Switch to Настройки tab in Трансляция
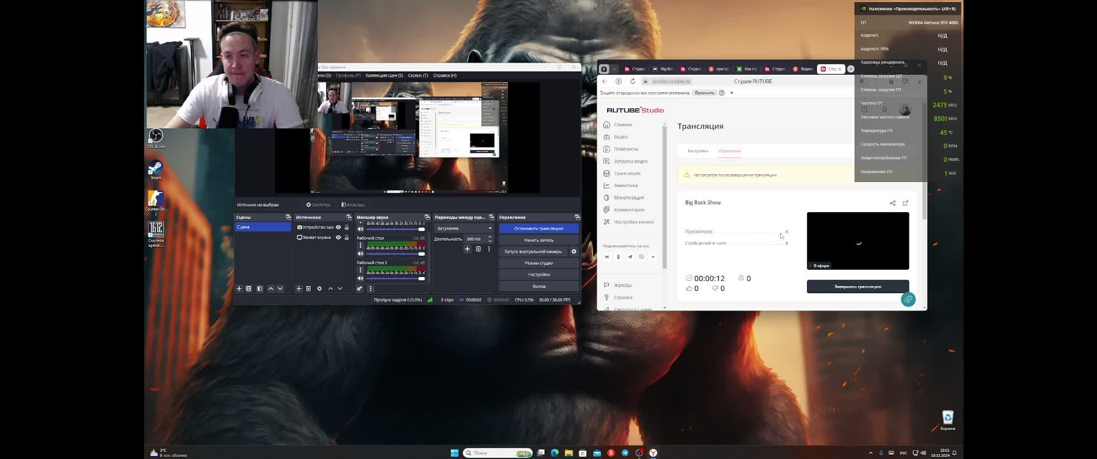 tap(698, 151)
